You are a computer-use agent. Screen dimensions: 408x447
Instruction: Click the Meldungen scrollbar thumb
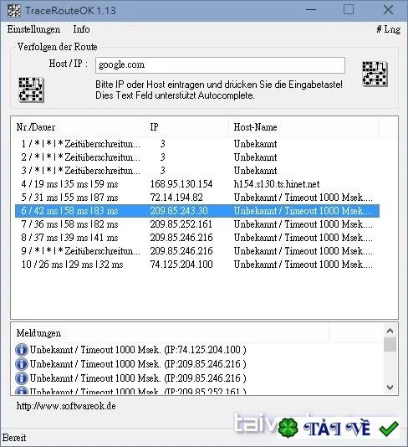tap(390, 344)
